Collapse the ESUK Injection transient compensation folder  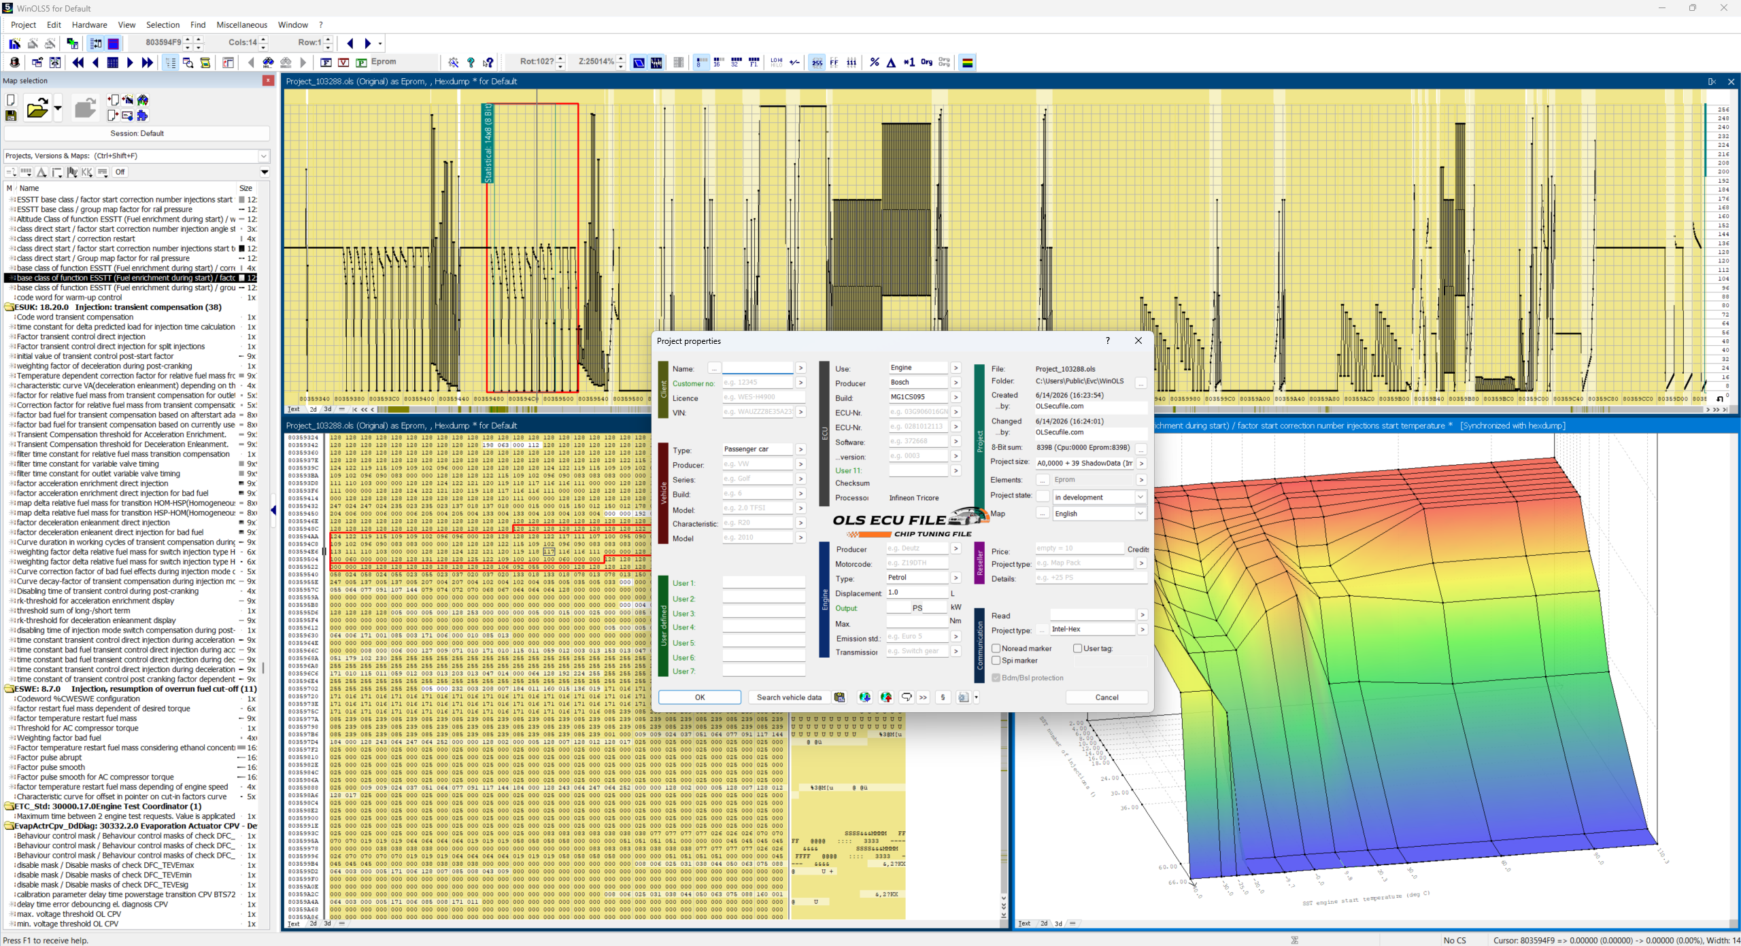tap(10, 307)
